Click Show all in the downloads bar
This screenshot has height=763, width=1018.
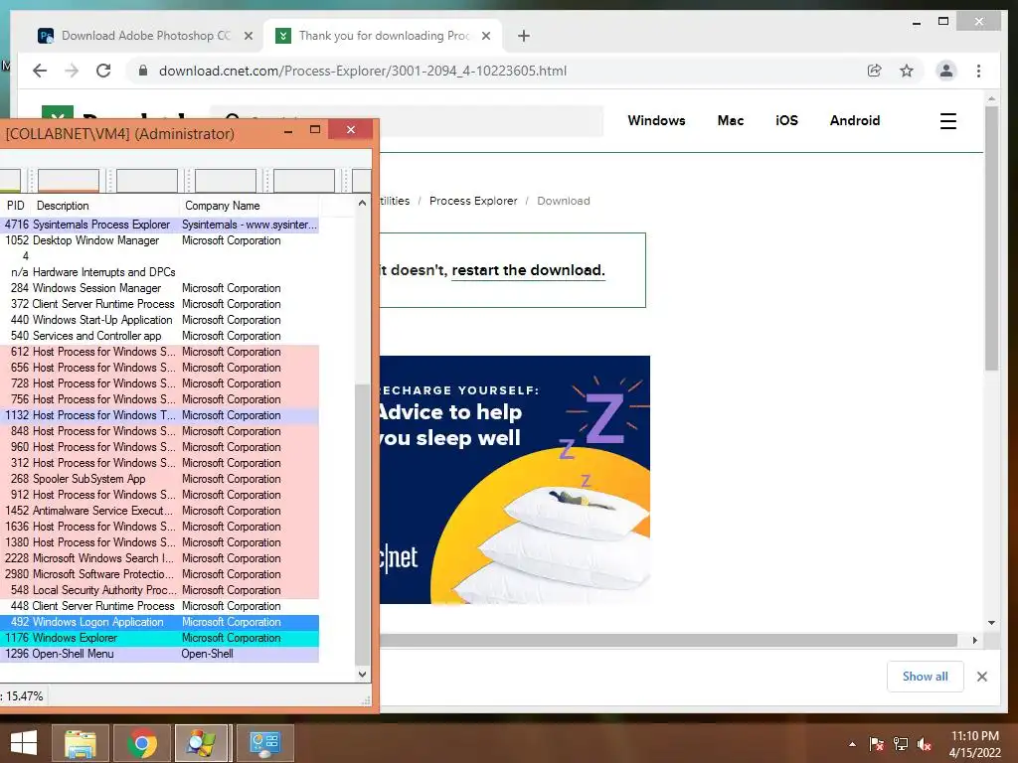click(926, 677)
